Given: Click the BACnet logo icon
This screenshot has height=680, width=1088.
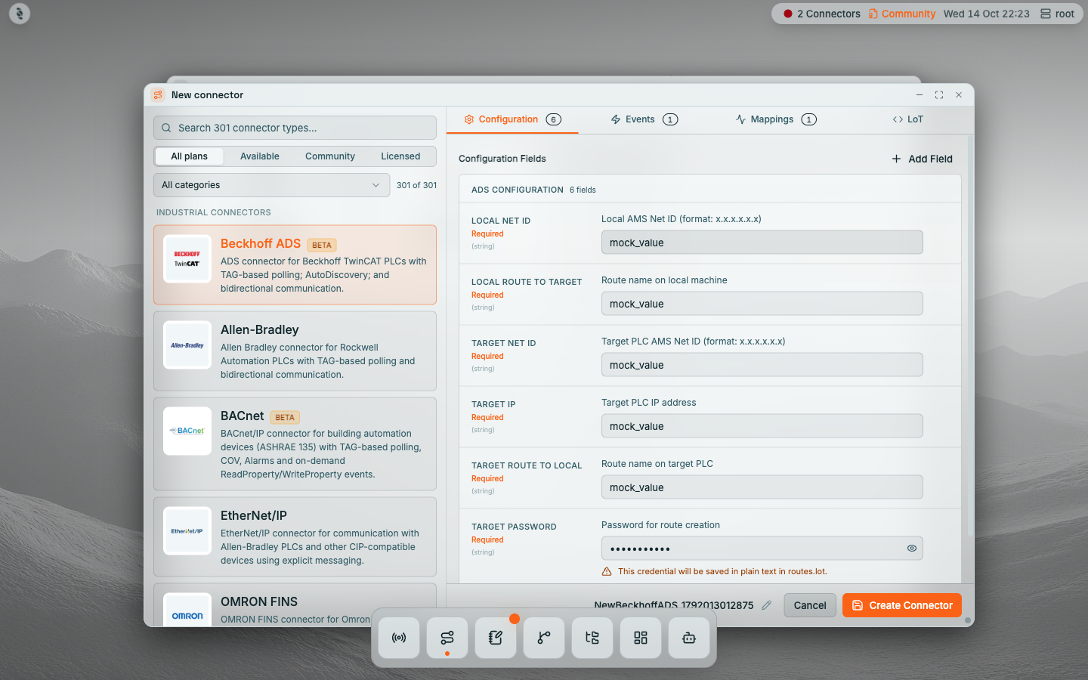Looking at the screenshot, I should [187, 431].
